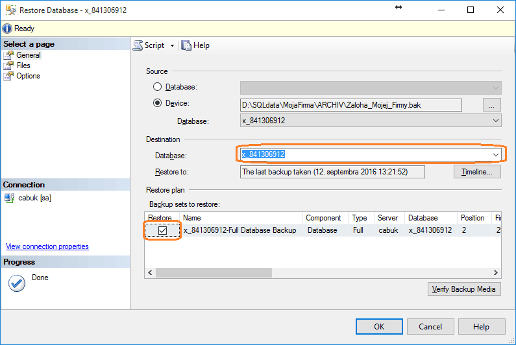Expand the Script dropdown arrow

(172, 45)
